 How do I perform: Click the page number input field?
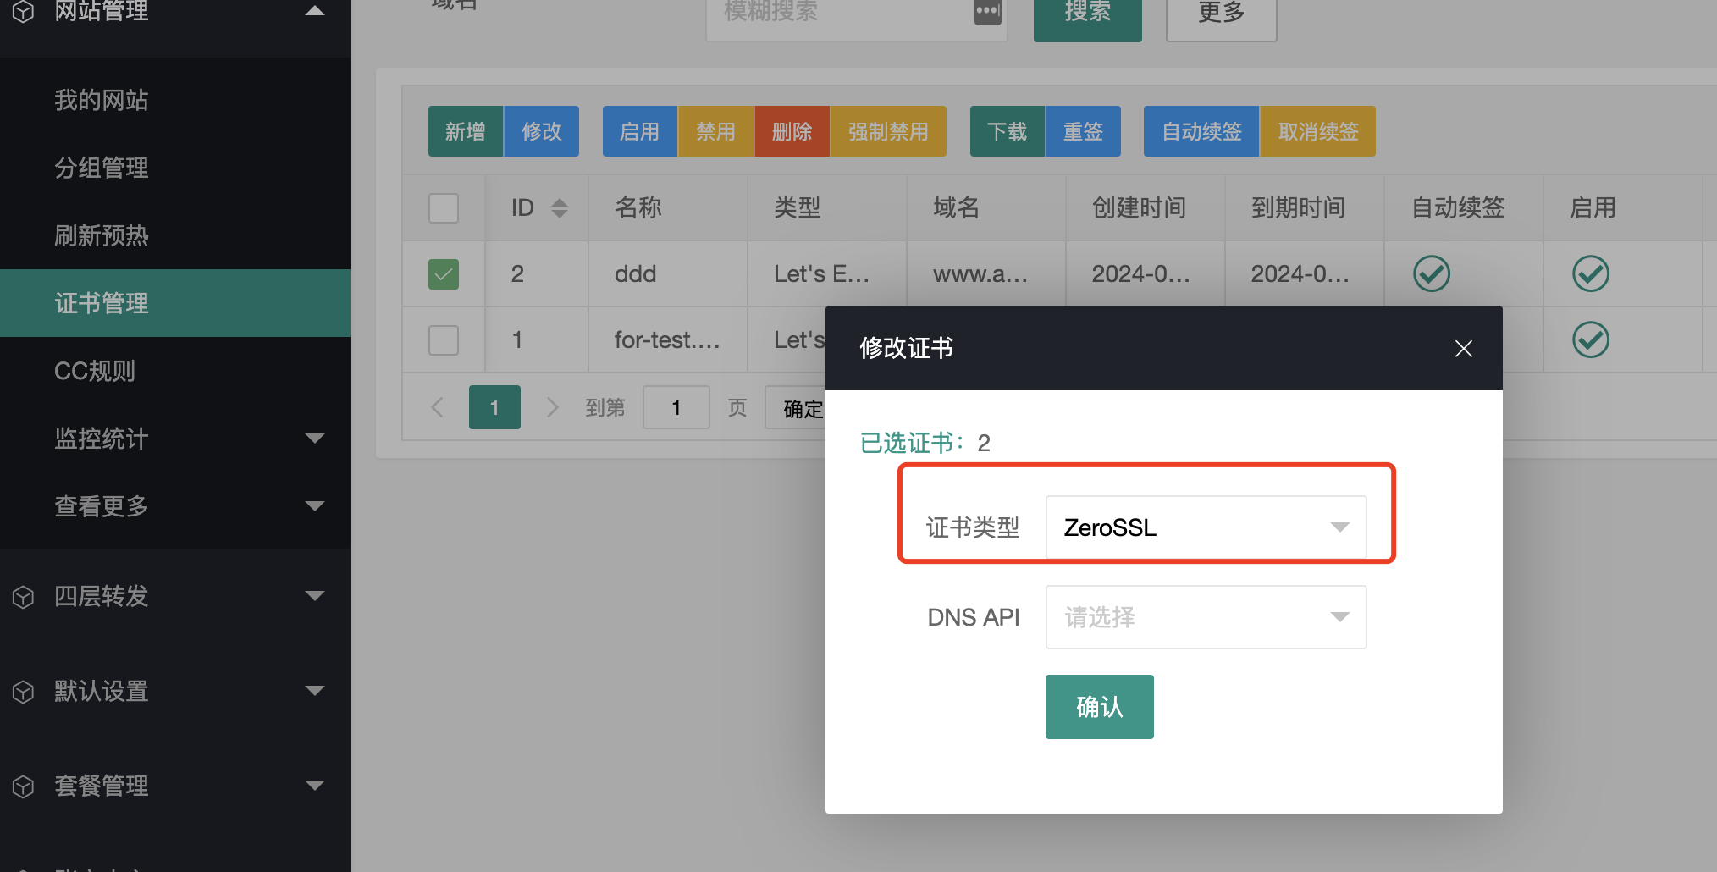coord(676,407)
